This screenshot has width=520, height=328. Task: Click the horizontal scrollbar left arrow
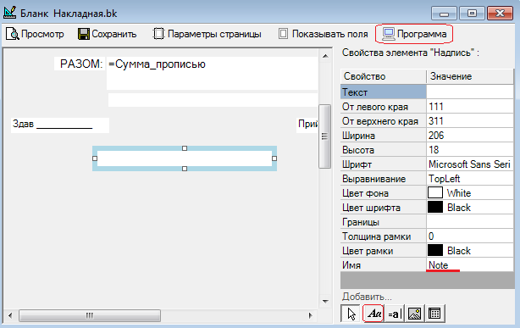coord(10,315)
